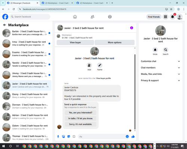
Task: Mute the conversation with the bell icon
Action: (x=155, y=50)
